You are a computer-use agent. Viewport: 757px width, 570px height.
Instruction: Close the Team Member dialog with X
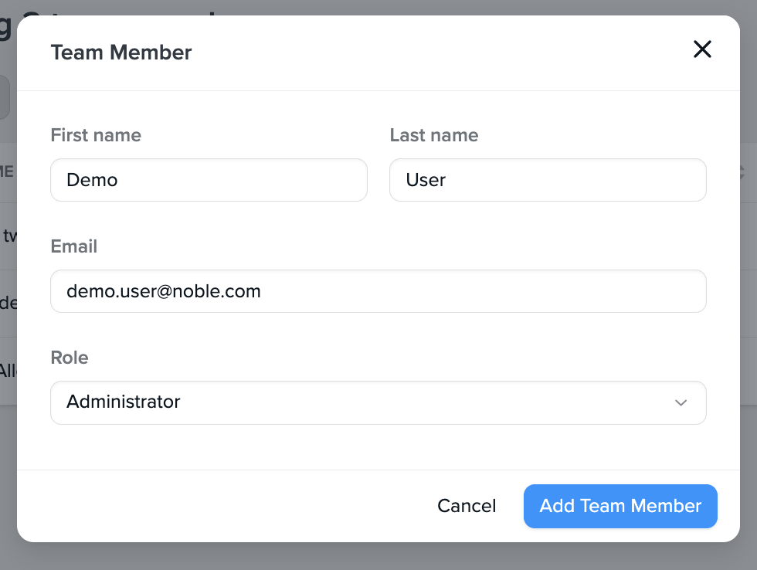click(x=702, y=49)
